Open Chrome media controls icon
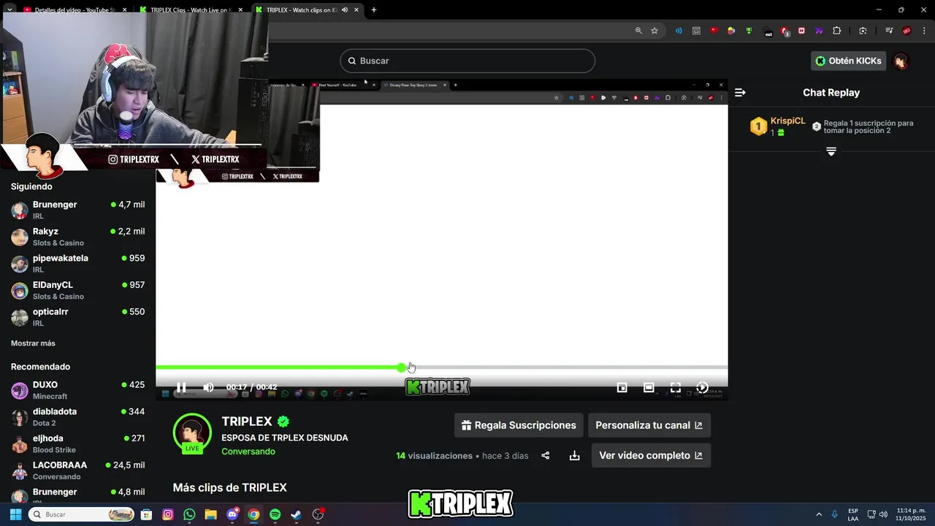The image size is (935, 526). coord(889,31)
